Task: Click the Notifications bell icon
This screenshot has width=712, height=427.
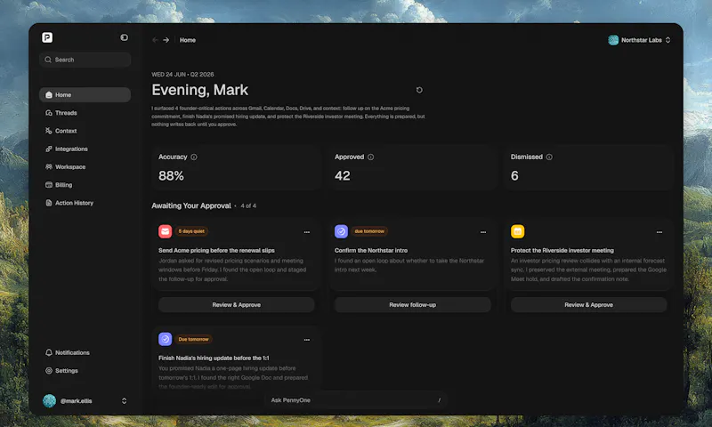Action: coord(49,352)
